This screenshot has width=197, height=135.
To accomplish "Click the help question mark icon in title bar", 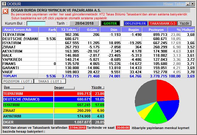I will [x=4, y=4].
